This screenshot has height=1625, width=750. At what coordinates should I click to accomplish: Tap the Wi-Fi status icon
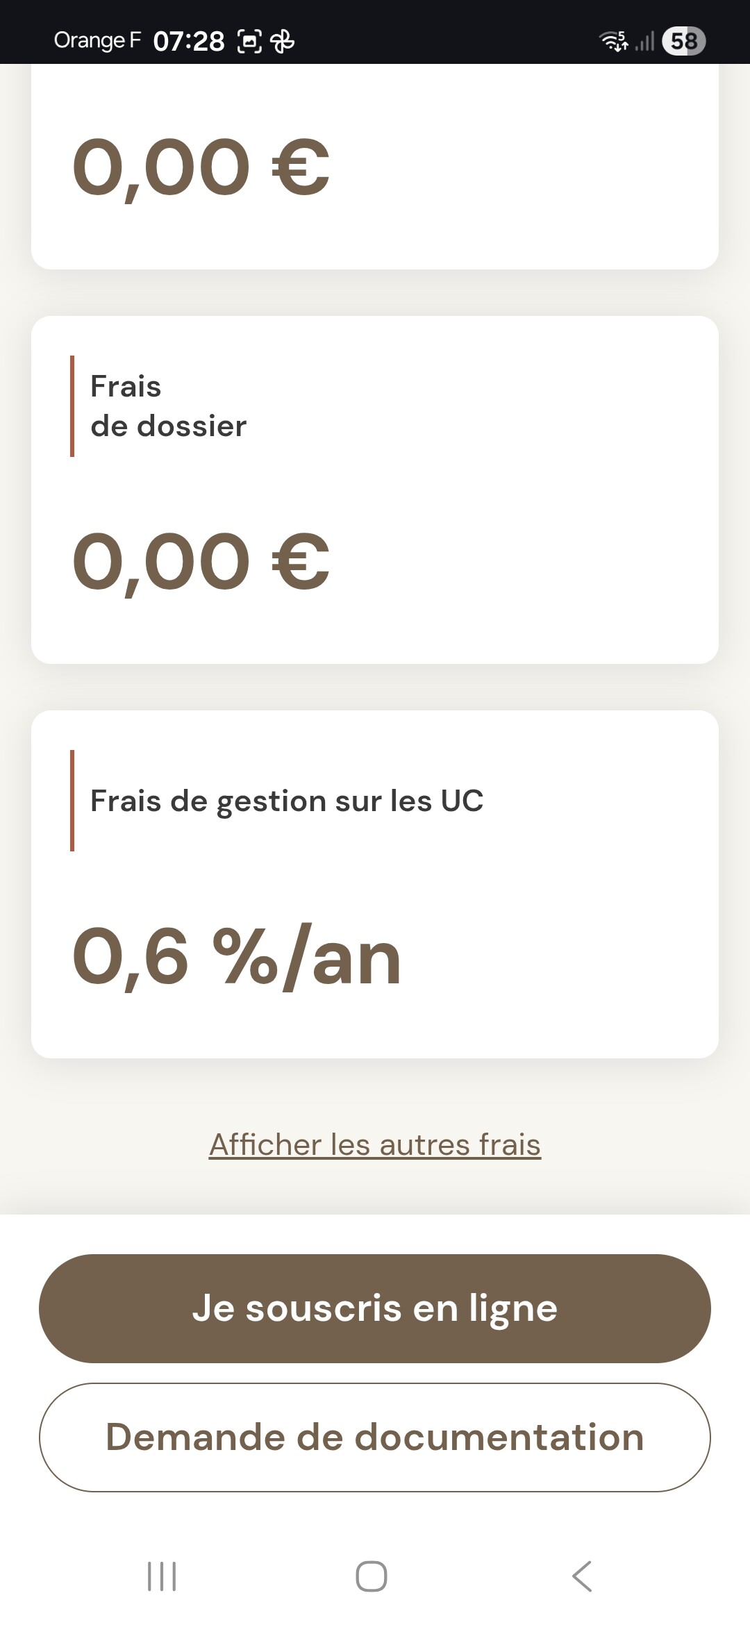pyautogui.click(x=614, y=41)
